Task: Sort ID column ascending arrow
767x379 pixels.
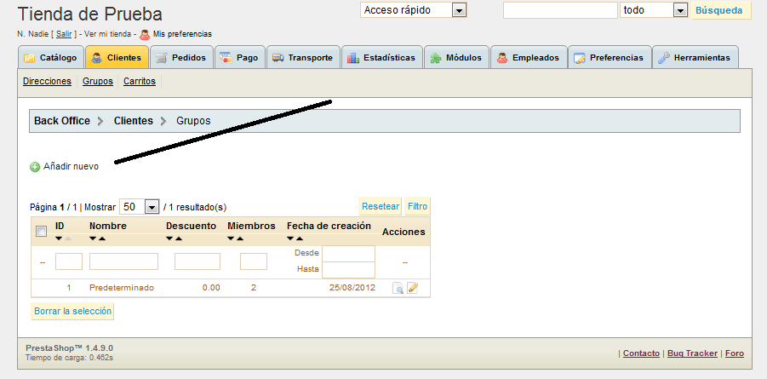Action: [68, 239]
